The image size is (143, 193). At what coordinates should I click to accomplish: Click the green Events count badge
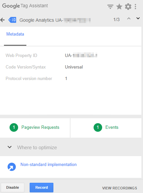coord(98,127)
